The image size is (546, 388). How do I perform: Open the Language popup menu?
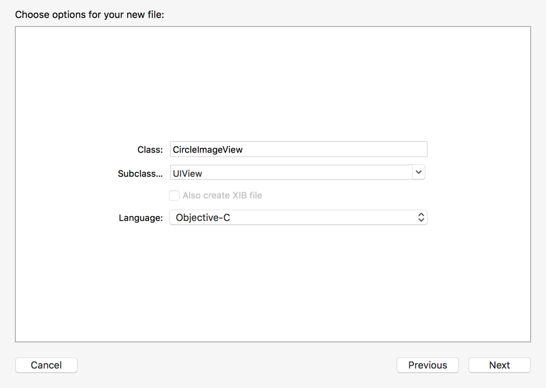pos(298,217)
